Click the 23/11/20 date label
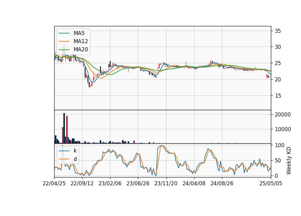This screenshot has height=216, width=301. point(166,183)
